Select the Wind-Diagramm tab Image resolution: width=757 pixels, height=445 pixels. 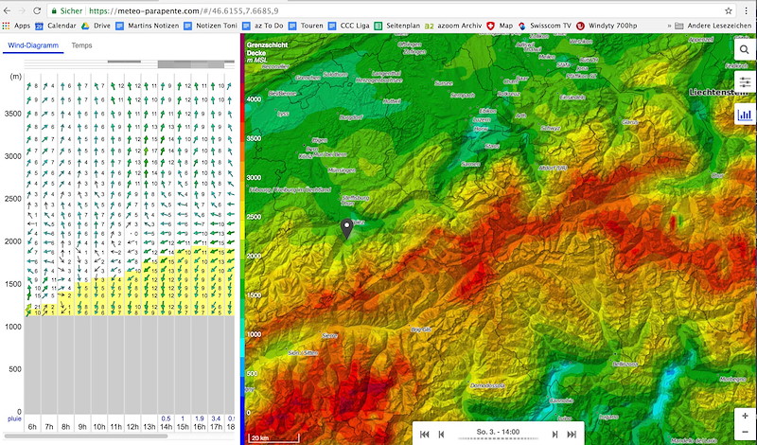pyautogui.click(x=33, y=45)
